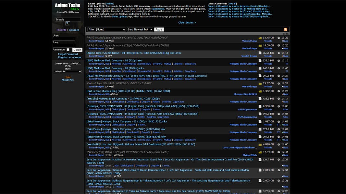346x194 pixels.
Task: Open [mal lu zen] Shaman King batch entry
Action: [x=128, y=91]
